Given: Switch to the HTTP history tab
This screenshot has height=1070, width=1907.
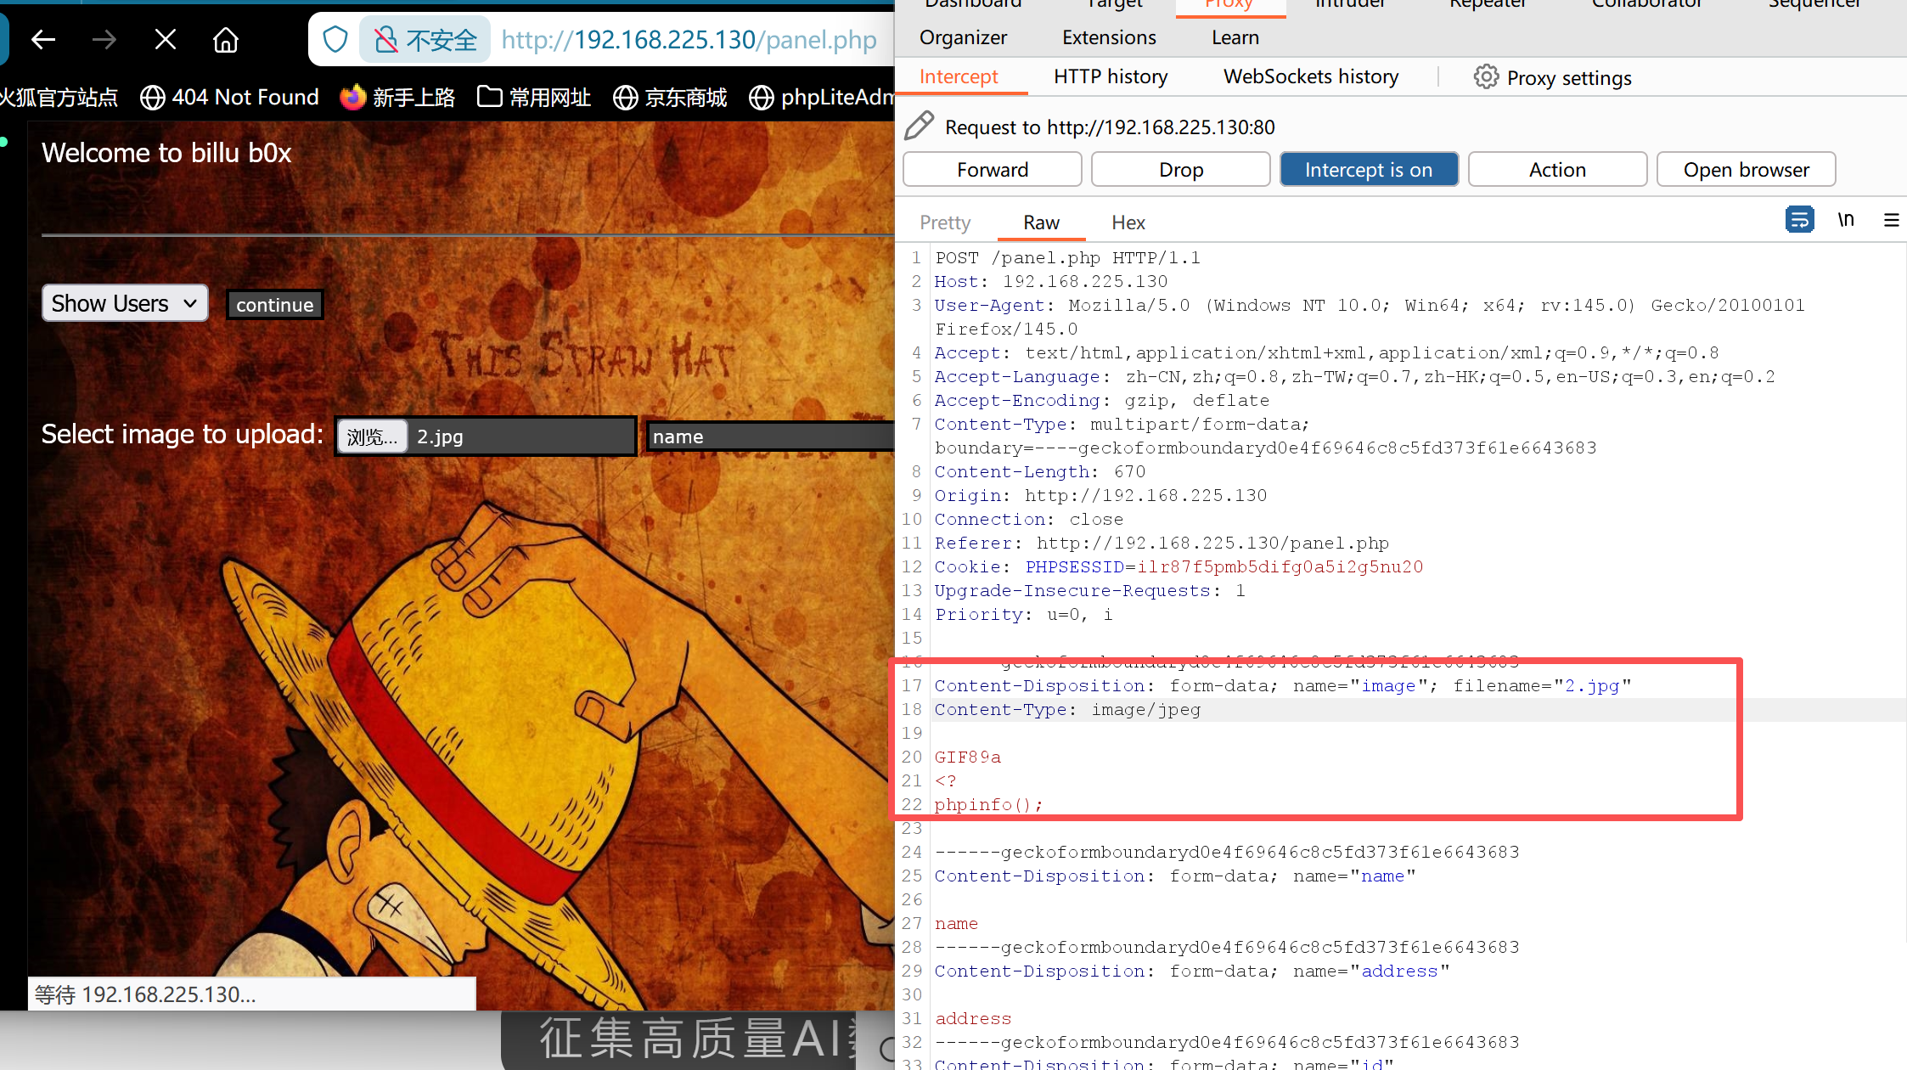Looking at the screenshot, I should (x=1110, y=76).
